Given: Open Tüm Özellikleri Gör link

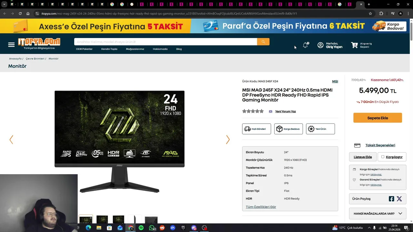Looking at the screenshot, I should [261, 207].
